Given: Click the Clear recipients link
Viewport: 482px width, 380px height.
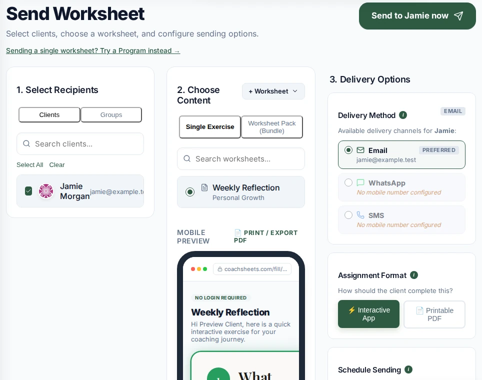Looking at the screenshot, I should [57, 165].
